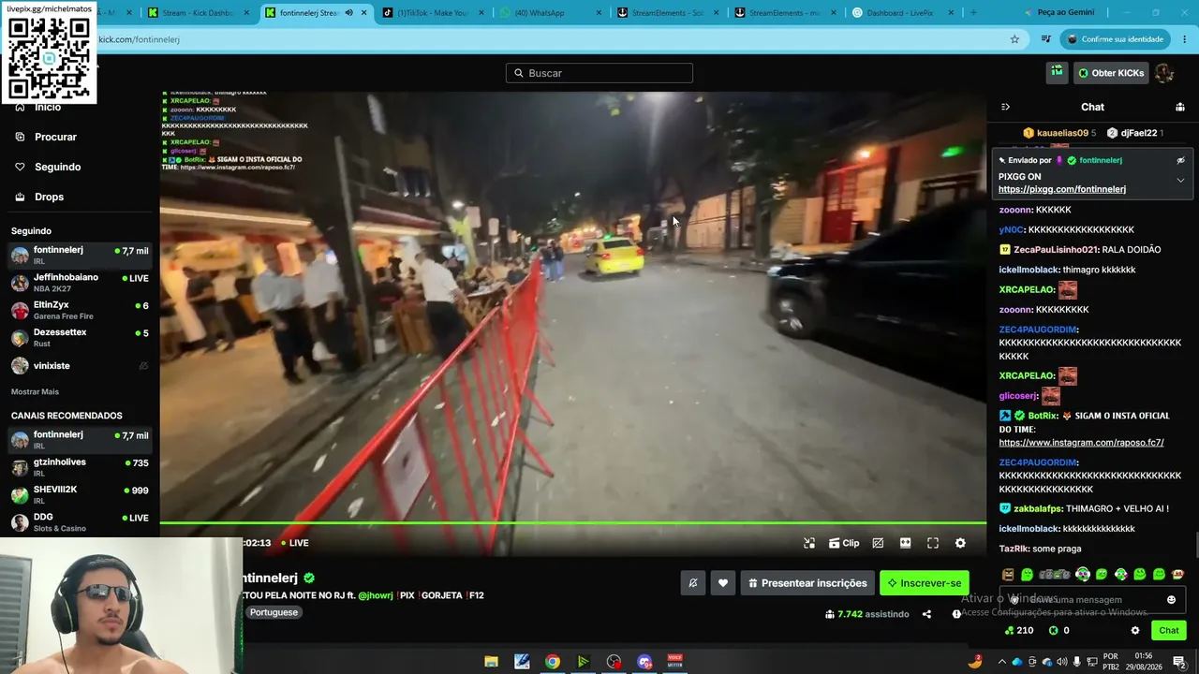Open the emoji picker in chat

1171,600
